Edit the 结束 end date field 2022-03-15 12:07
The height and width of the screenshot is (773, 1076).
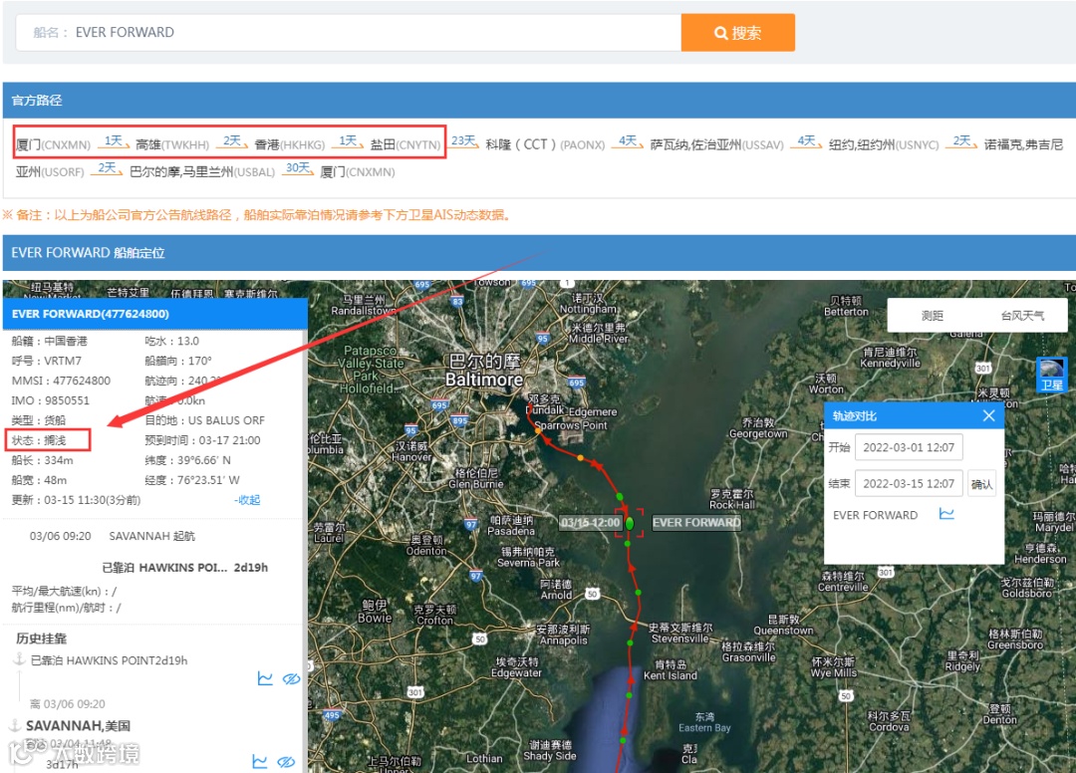(909, 483)
